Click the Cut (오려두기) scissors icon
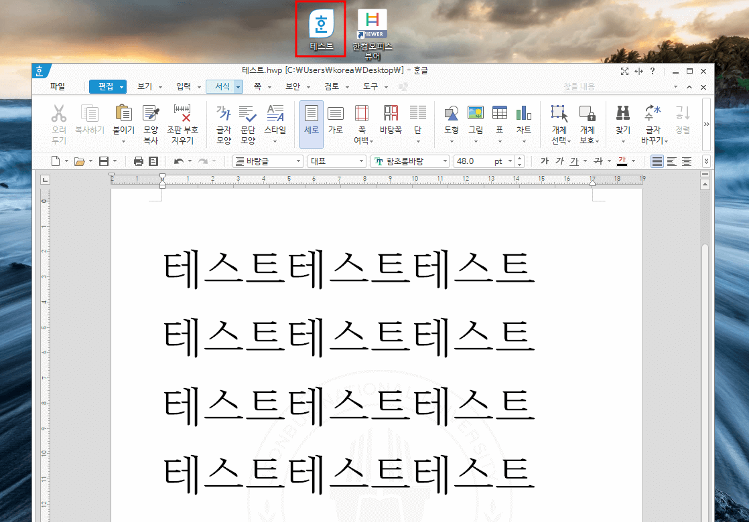This screenshot has height=522, width=749. 59,114
